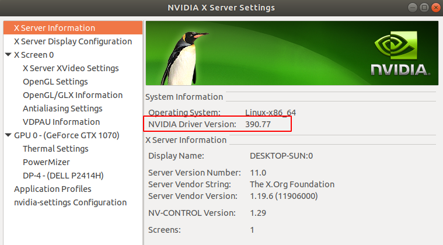Open VDPAU Information page
This screenshot has width=443, height=245.
(61, 122)
